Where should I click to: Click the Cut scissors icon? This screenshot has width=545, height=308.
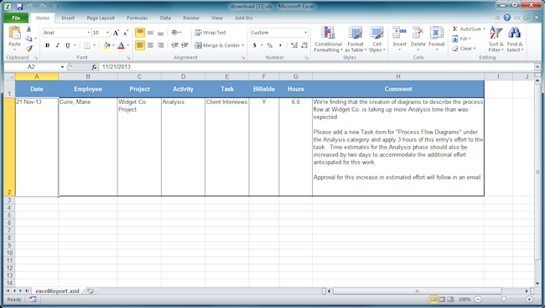tap(29, 29)
